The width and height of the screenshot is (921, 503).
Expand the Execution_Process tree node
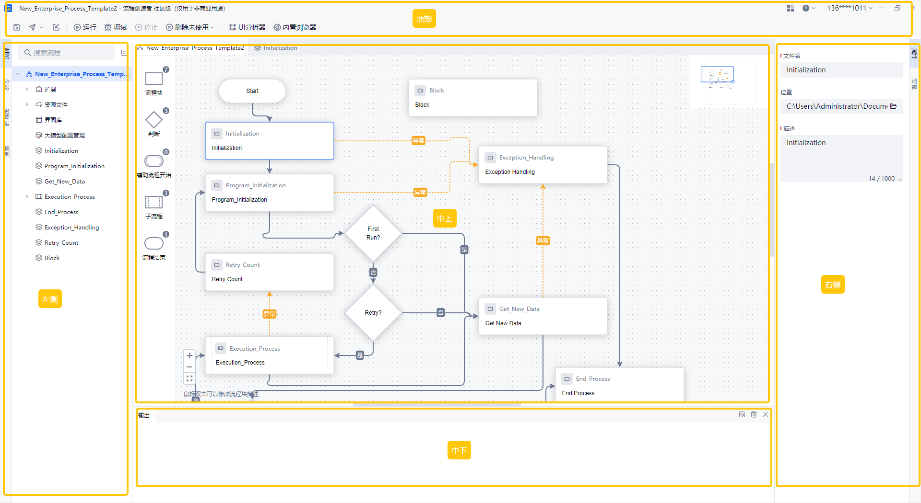[x=27, y=196]
